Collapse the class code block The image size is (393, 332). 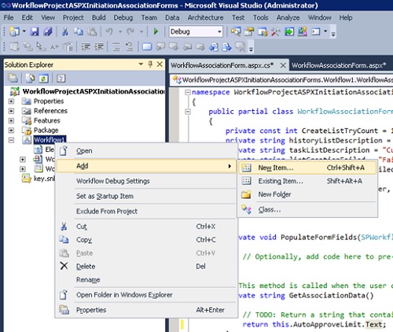[188, 112]
